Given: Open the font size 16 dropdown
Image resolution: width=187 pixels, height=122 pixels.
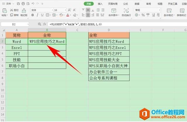Looking at the screenshot, I should [x=65, y=10].
